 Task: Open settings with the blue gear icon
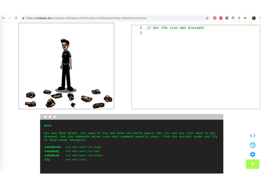[x=253, y=154]
